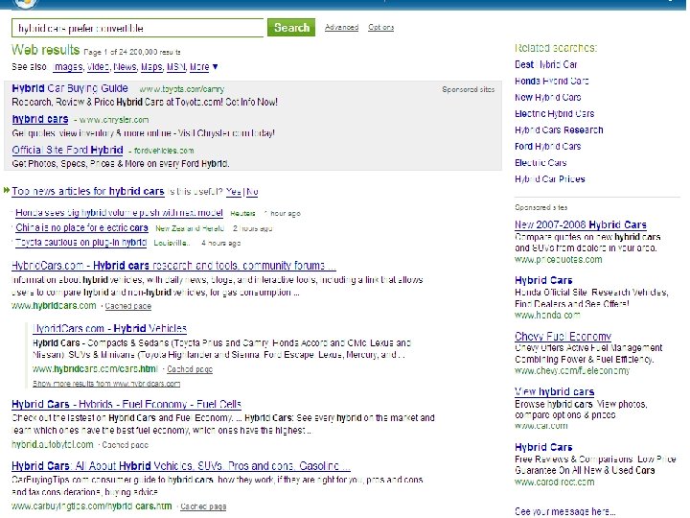Select related search Hybrid Car Prices
The width and height of the screenshot is (690, 518).
tap(550, 178)
